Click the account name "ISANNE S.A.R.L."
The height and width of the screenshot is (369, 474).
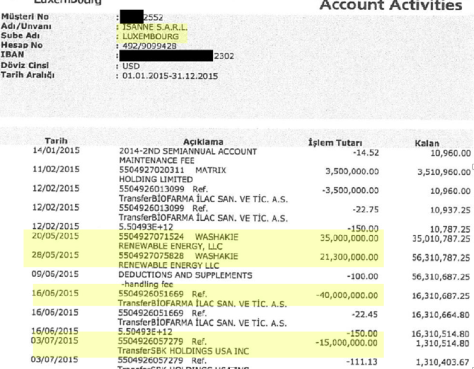point(155,27)
